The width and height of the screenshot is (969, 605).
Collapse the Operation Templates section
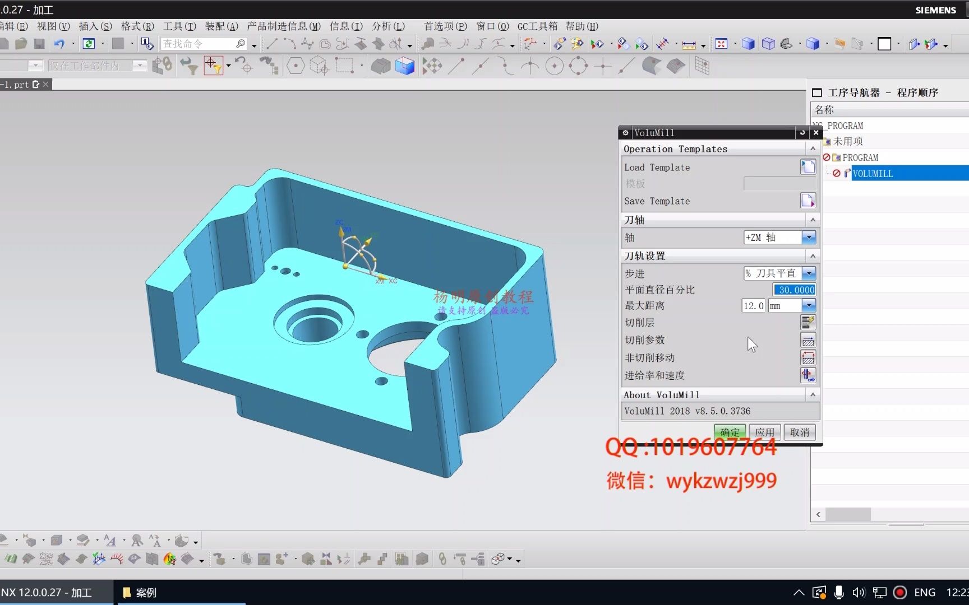click(813, 148)
